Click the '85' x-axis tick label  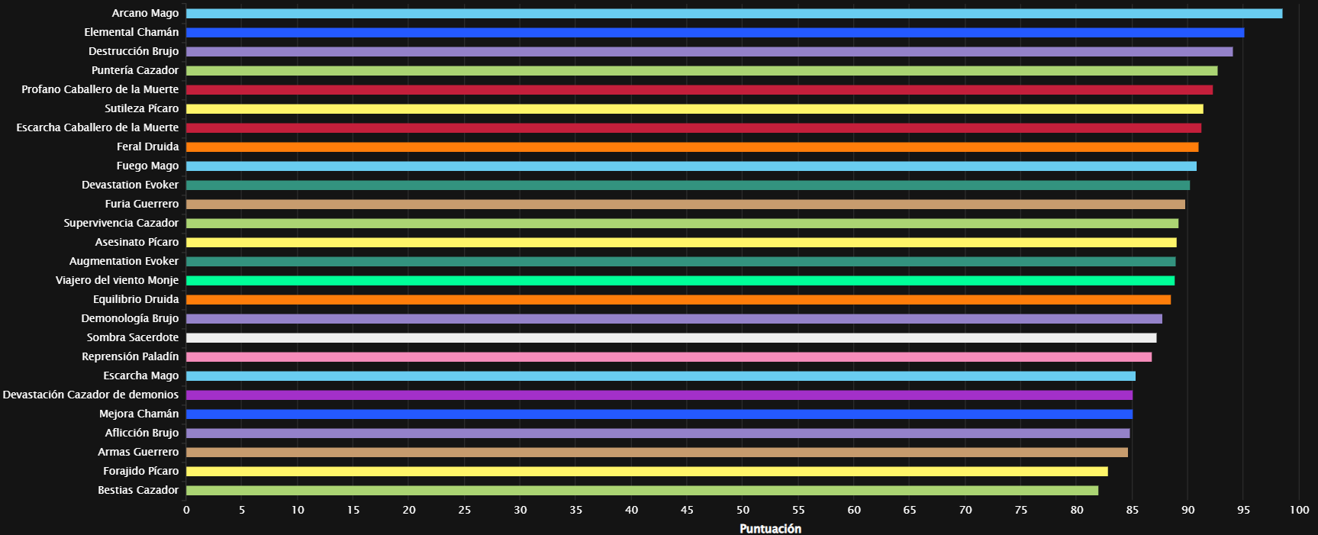click(1132, 510)
